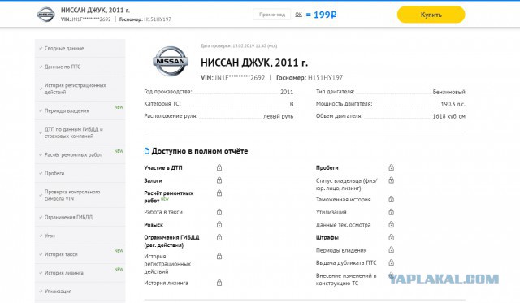The width and height of the screenshot is (520, 303).
Task: Click the Данные тех. осмотра label
Action: [343, 225]
